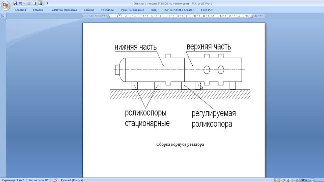Open the Foxit PDF tab
The height and width of the screenshot is (182, 324).
(x=207, y=10)
